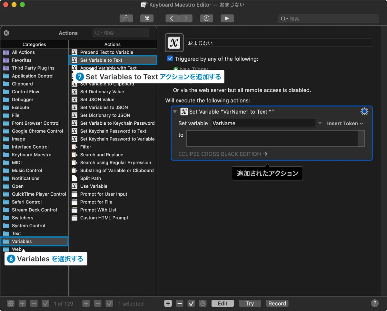Remove the action with the minus button beside Edit

pos(180,303)
